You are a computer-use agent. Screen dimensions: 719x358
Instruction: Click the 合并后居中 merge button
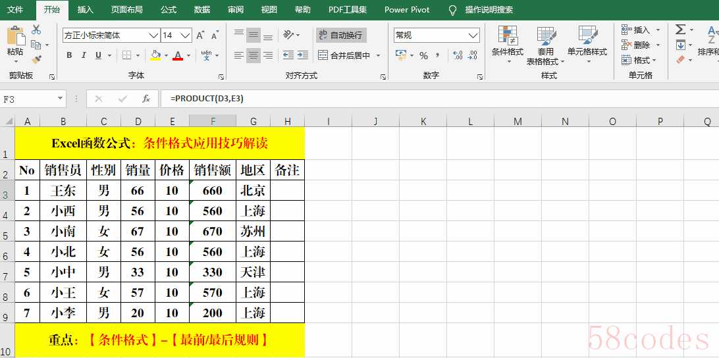click(344, 56)
